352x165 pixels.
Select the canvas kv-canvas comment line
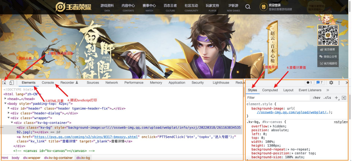[54, 151]
